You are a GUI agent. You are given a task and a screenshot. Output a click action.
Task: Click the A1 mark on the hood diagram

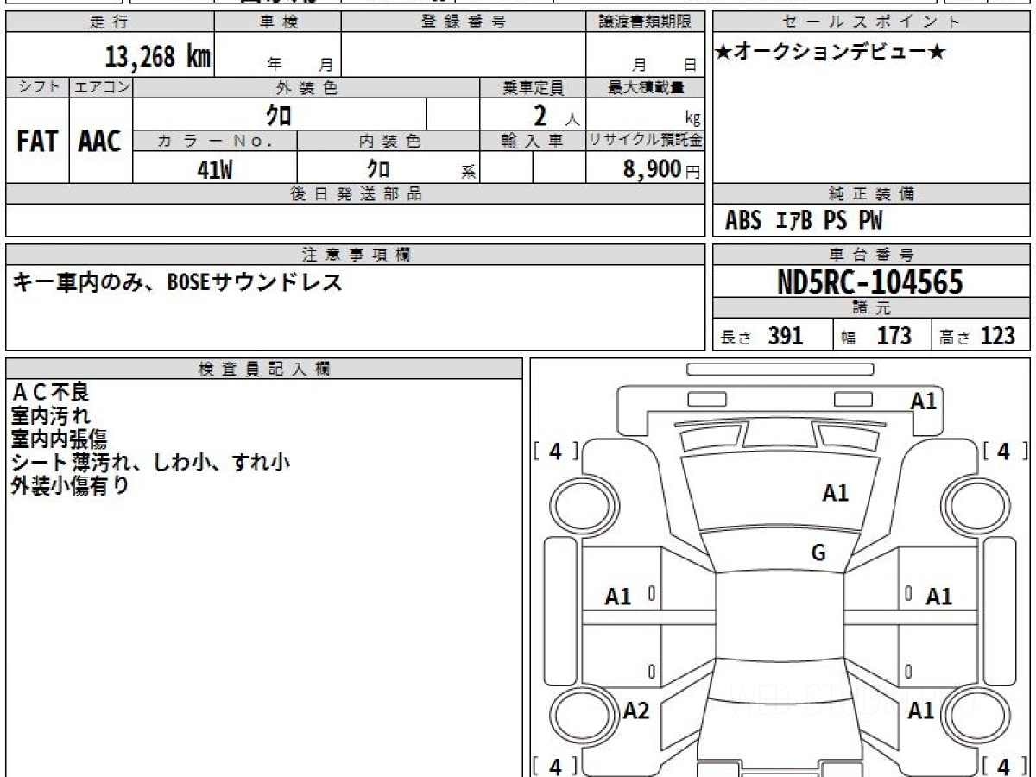[835, 493]
